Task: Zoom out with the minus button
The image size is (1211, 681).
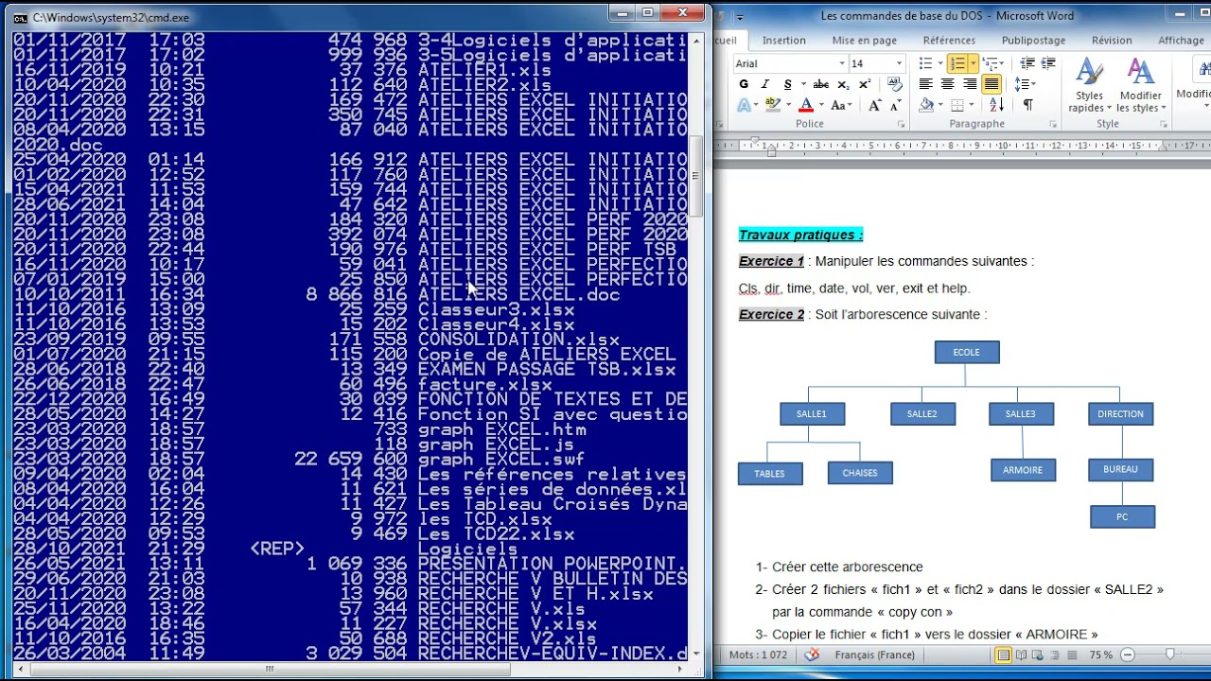Action: tap(1128, 655)
